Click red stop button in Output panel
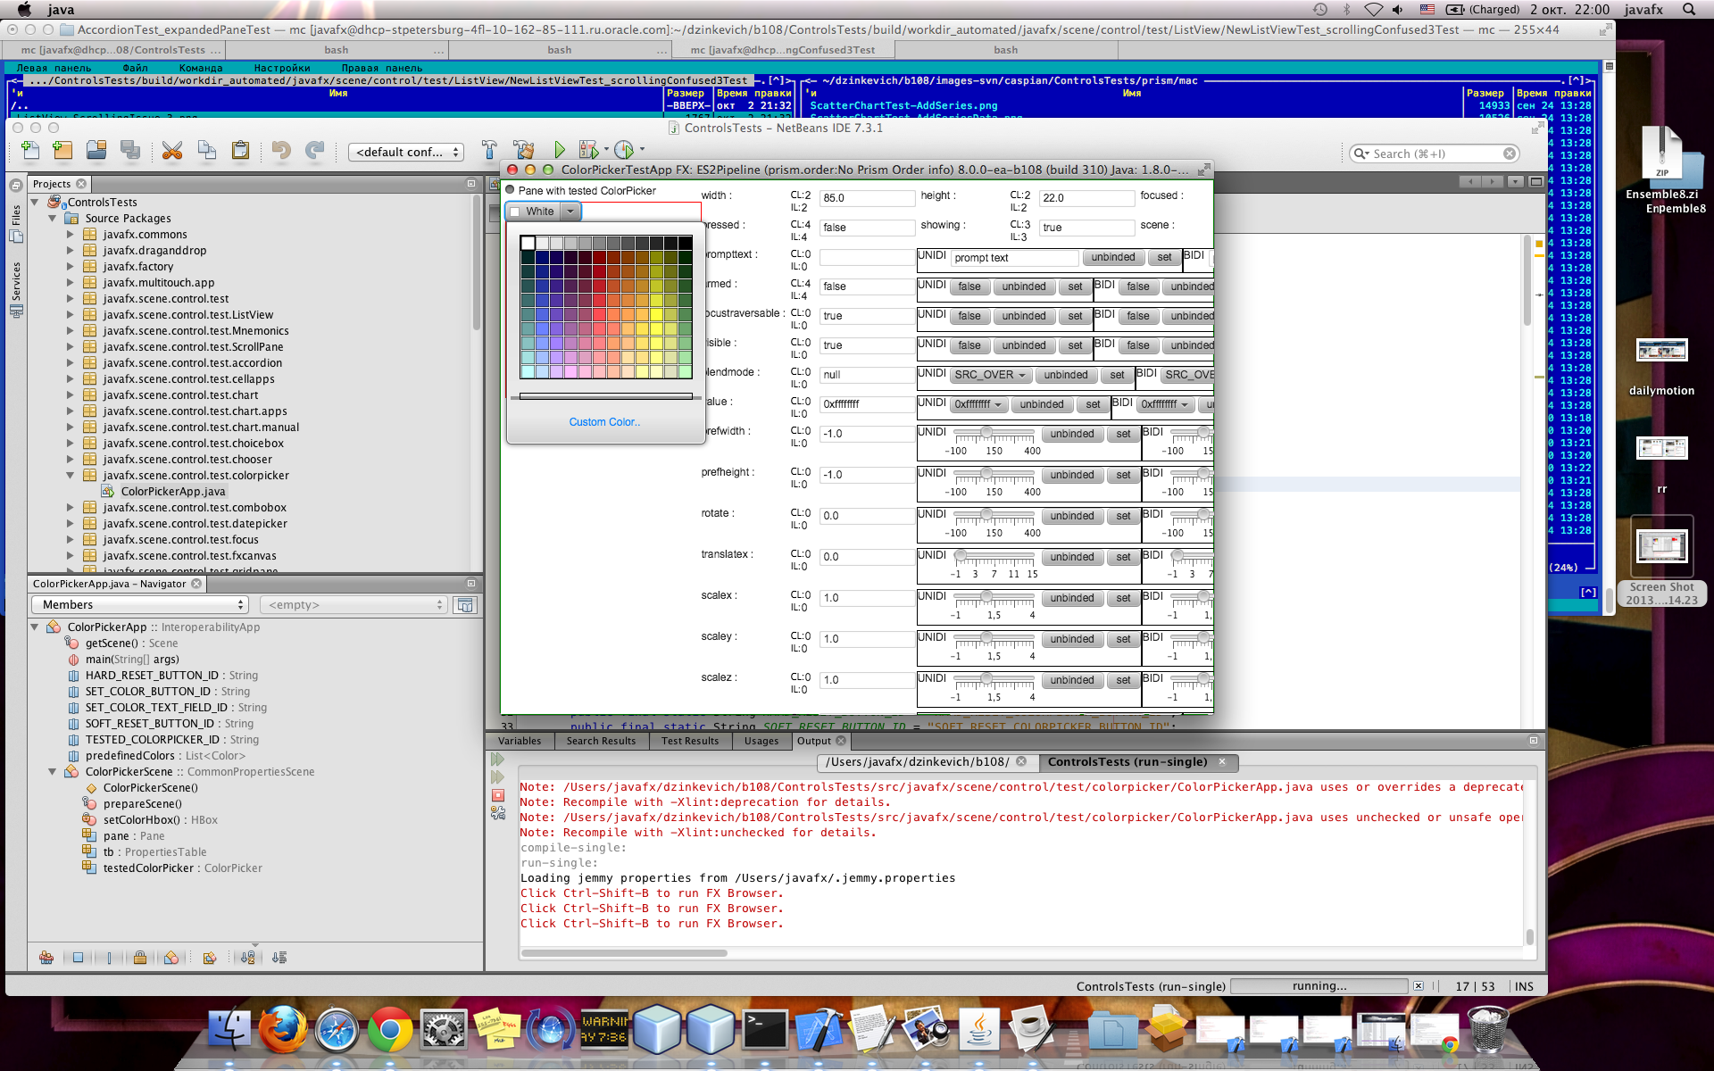 (498, 795)
